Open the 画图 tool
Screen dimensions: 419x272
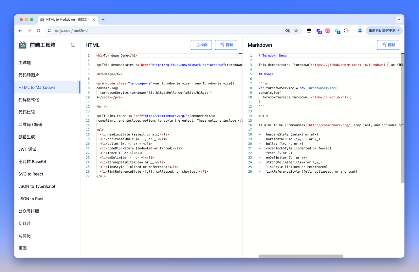47,248
